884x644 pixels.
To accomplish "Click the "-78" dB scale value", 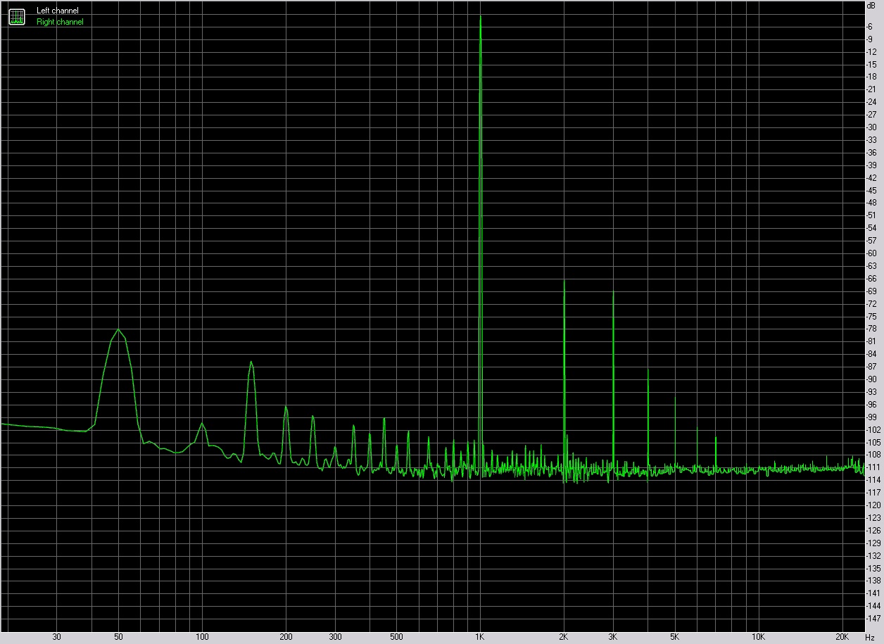I will 871,329.
